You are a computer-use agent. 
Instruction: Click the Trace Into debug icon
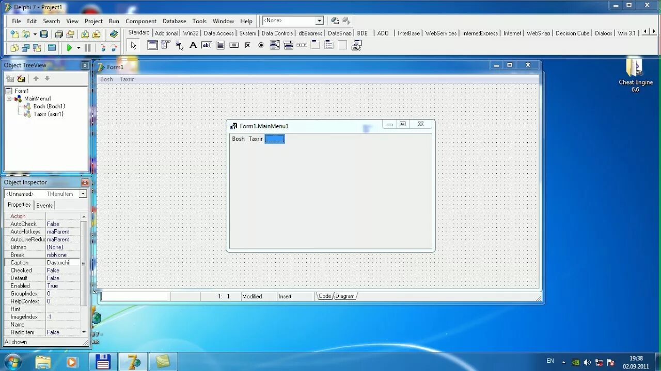[103, 48]
